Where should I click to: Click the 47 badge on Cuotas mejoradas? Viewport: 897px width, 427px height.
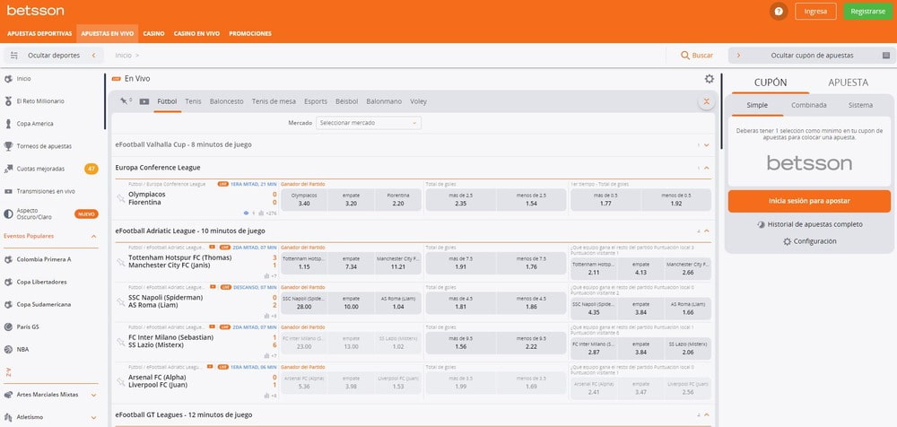click(91, 169)
